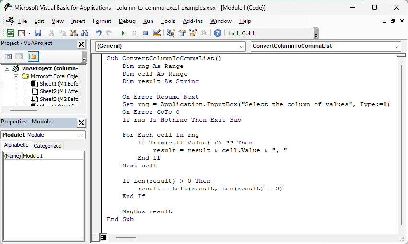Open the File menu

23,21
